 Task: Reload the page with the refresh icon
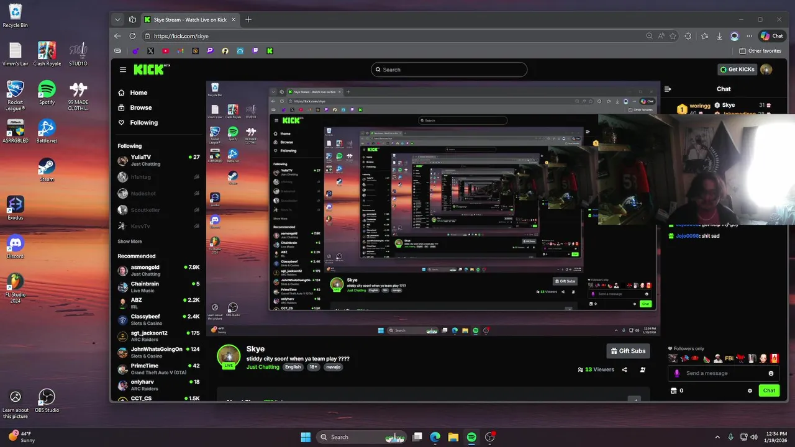[132, 36]
